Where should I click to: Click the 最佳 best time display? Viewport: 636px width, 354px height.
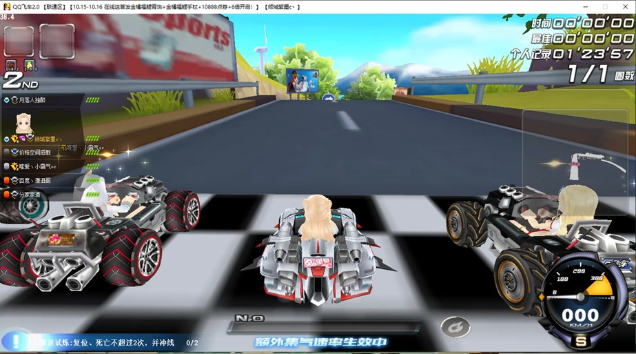click(x=582, y=39)
